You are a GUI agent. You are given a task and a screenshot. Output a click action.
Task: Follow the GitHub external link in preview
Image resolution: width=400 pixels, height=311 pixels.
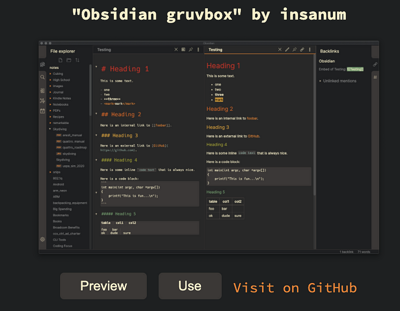(x=253, y=136)
